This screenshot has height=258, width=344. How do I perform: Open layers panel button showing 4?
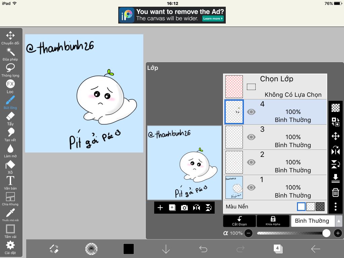click(278, 249)
